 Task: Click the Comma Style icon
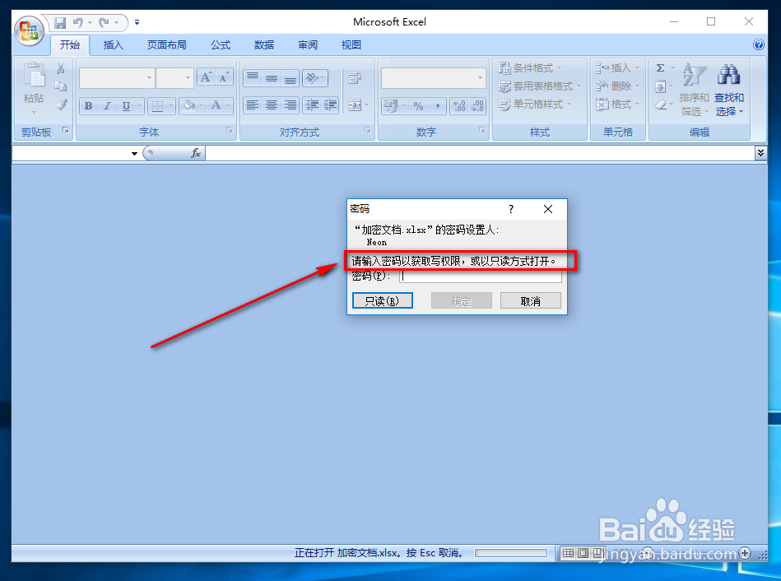[437, 105]
